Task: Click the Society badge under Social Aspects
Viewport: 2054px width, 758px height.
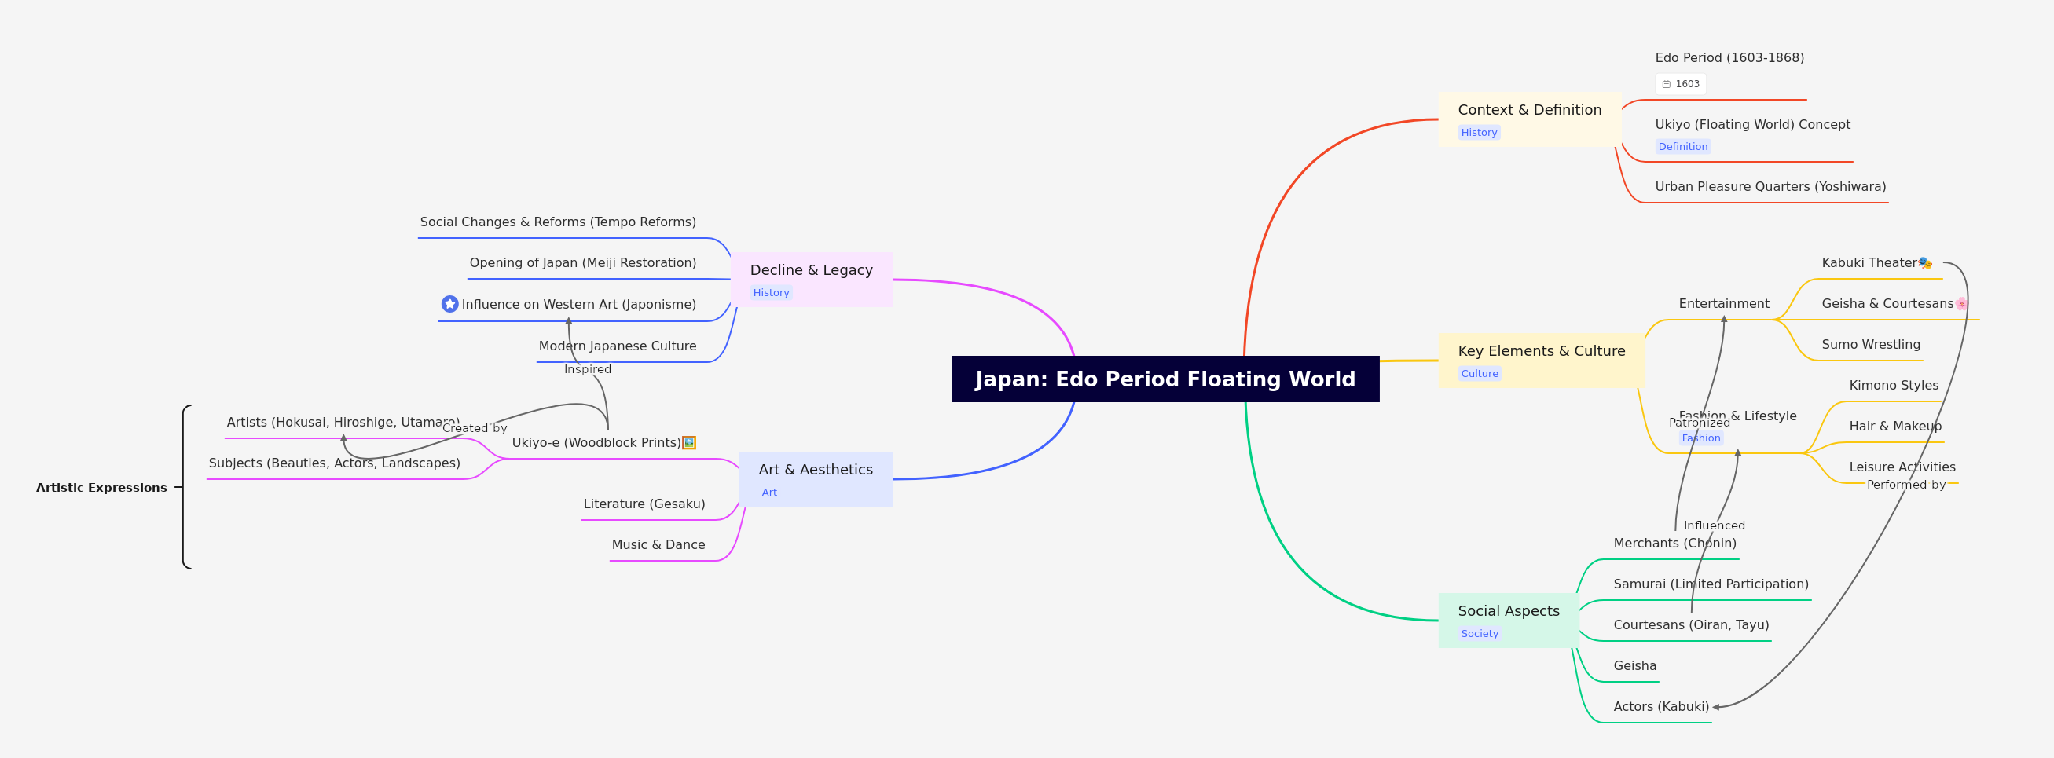Action: (x=1479, y=633)
